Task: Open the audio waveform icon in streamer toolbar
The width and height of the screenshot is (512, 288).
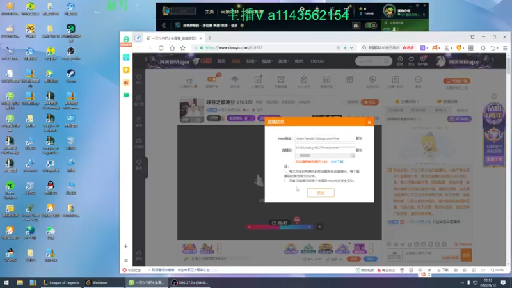Action: click(x=235, y=79)
